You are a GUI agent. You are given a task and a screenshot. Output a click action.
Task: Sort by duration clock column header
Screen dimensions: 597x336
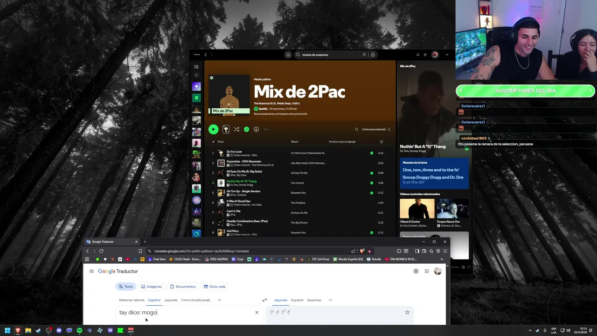click(382, 142)
